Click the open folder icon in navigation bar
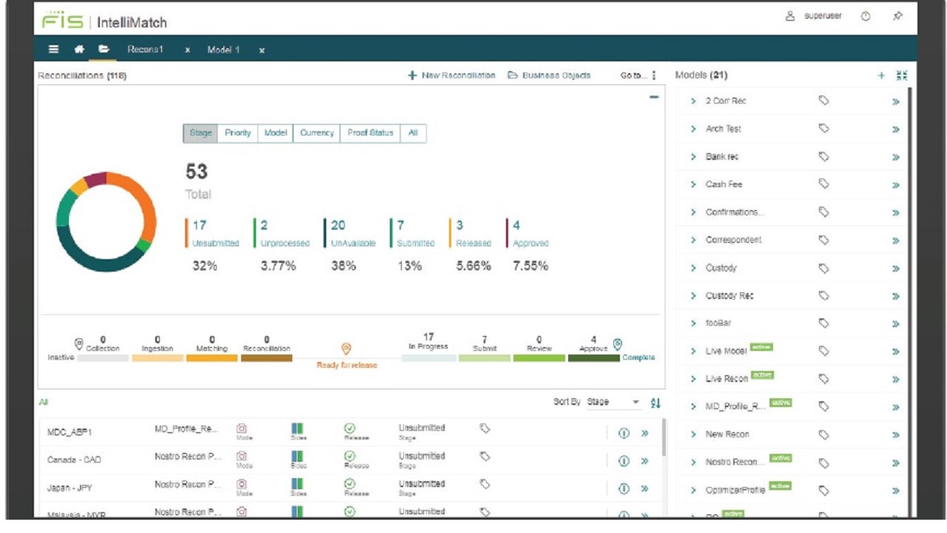 click(x=104, y=50)
